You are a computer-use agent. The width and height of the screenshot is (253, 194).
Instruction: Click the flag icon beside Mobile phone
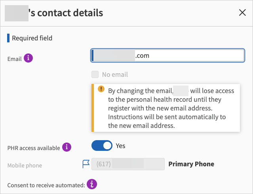(86, 164)
